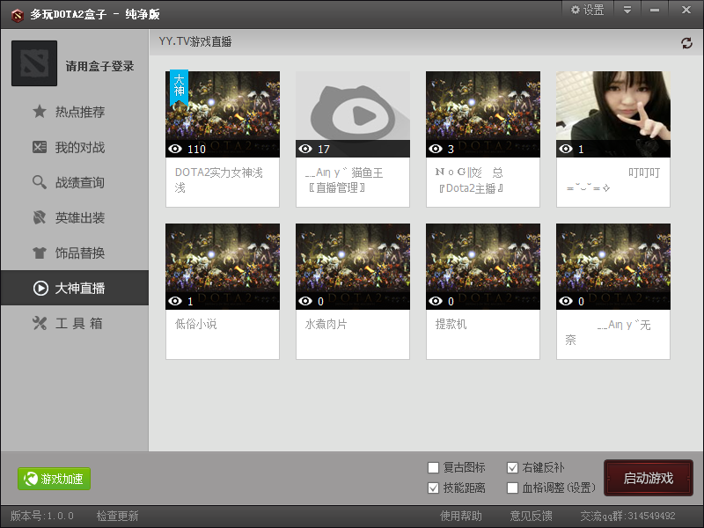
Task: Click the 版本号:1.0.0 version text
Action: tap(42, 516)
